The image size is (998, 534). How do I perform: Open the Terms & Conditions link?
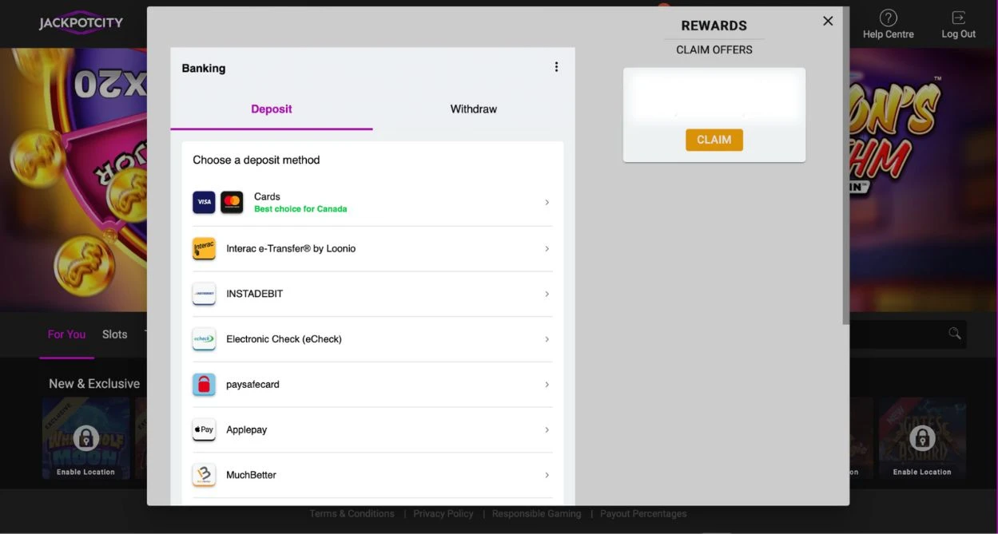352,513
